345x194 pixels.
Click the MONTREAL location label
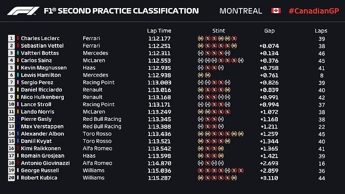coord(241,10)
